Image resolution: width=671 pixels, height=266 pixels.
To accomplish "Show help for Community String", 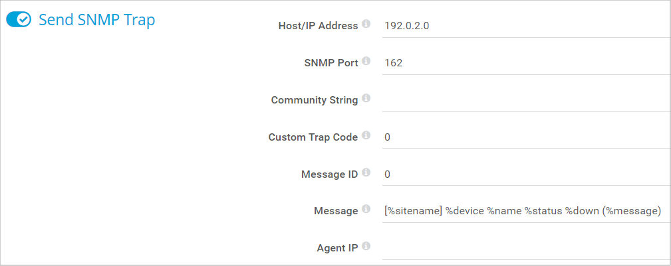I will [x=366, y=100].
